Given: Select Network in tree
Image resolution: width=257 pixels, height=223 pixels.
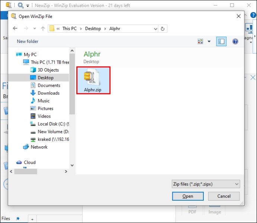Looking at the screenshot, I should pyautogui.click(x=39, y=147).
